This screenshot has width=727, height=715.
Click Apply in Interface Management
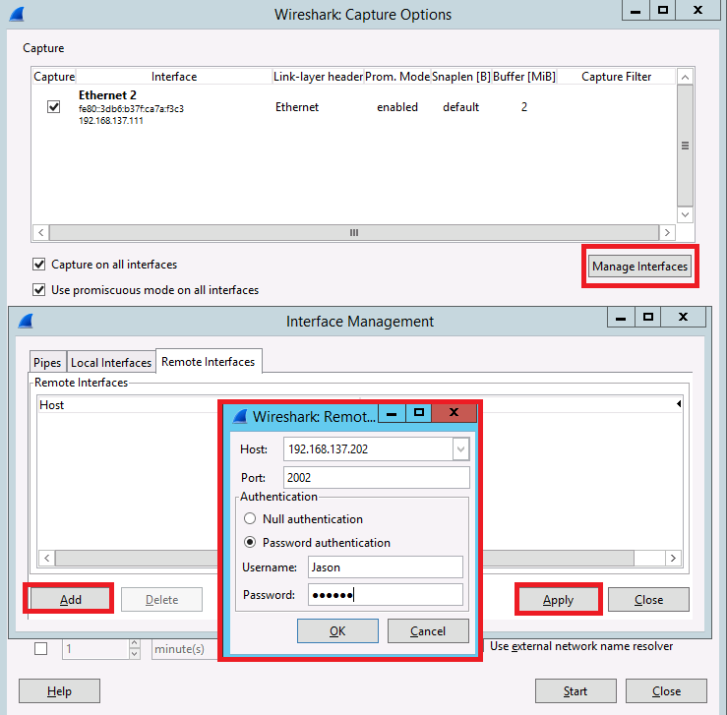coord(558,600)
